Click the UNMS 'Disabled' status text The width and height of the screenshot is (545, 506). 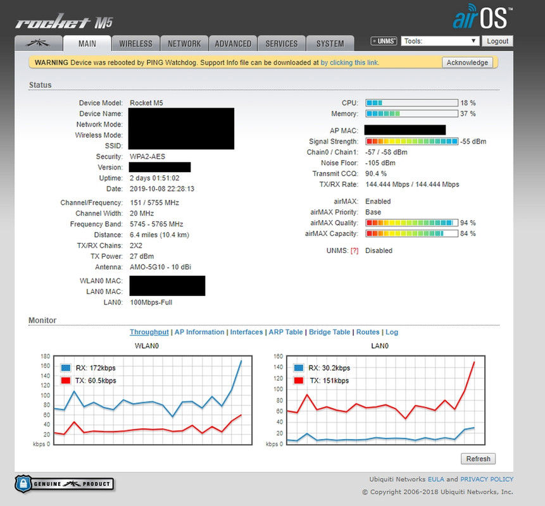coord(379,250)
